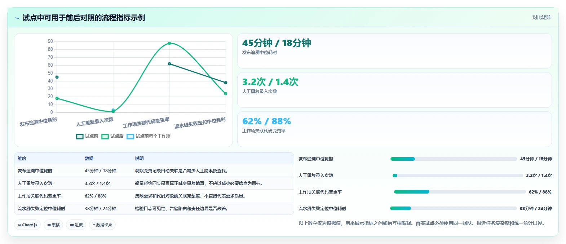Viewport: 566px width, 244px height.
Task: Click the 试点前 endpoint at 38
Action: coord(226,83)
